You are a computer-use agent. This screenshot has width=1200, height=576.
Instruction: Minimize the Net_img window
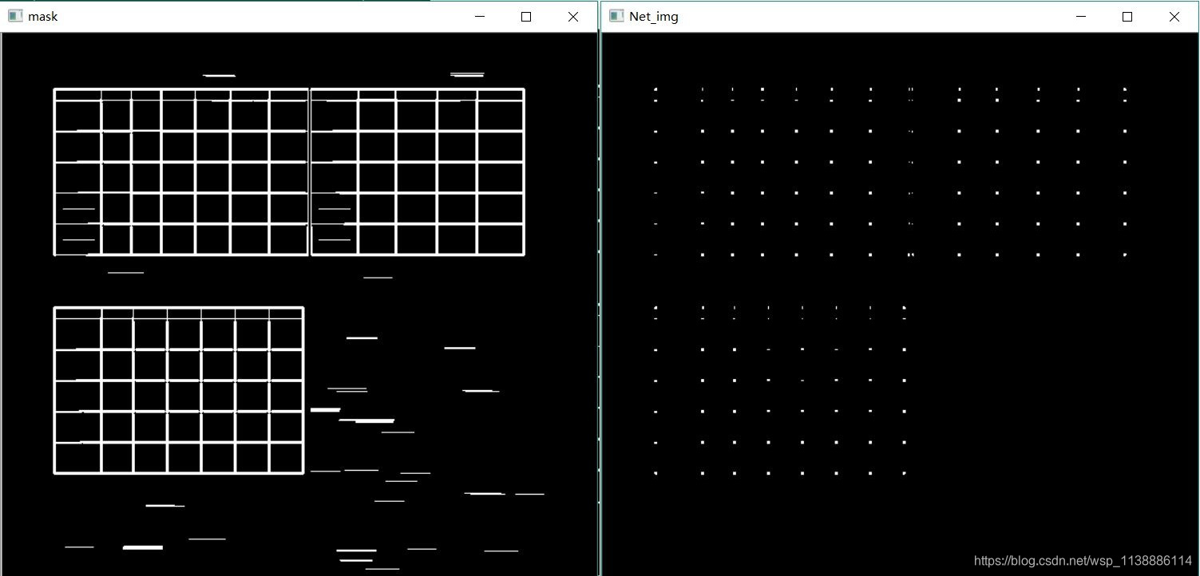pos(1081,16)
